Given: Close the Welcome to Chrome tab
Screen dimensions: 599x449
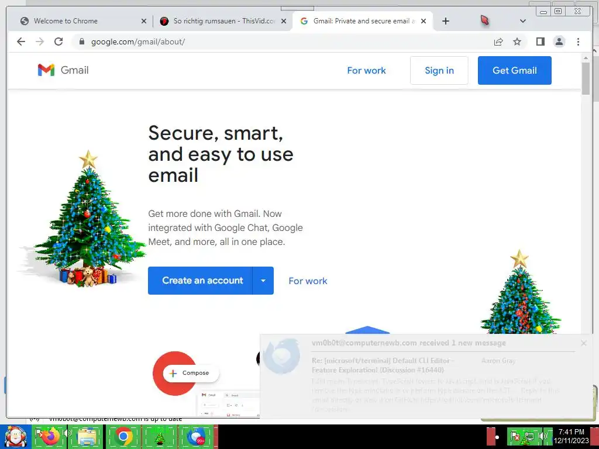Looking at the screenshot, I should tap(144, 21).
